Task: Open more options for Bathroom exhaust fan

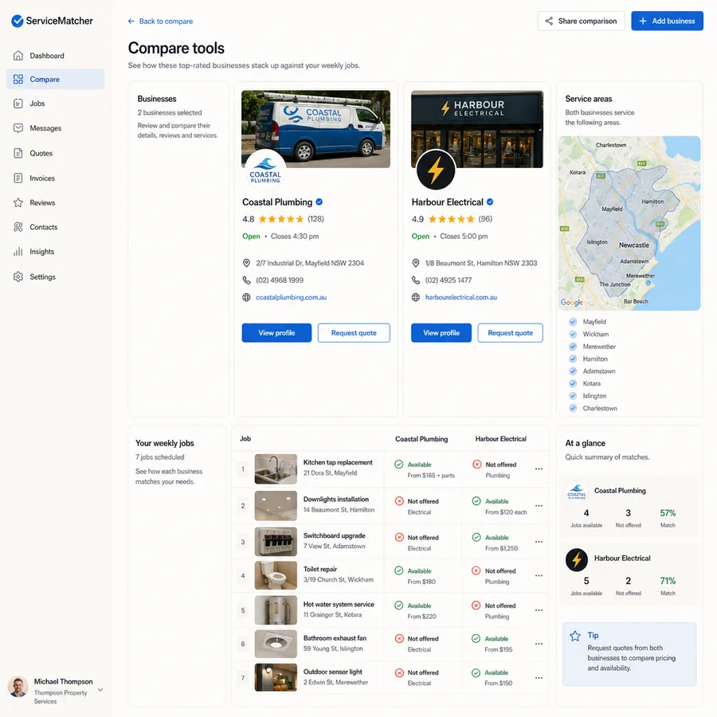Action: 539,644
